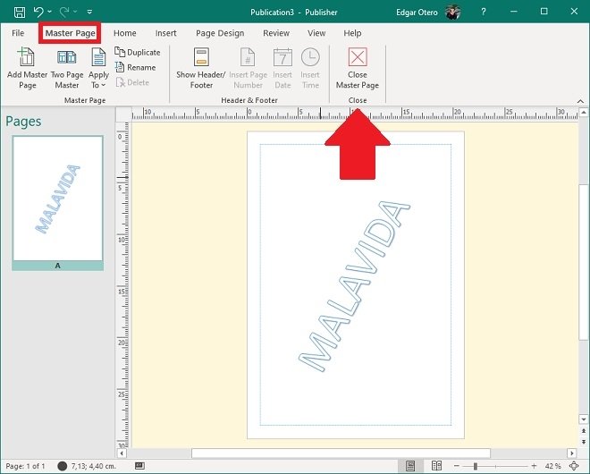Switch to Two-Page Spread view
590x474 pixels.
[436, 466]
